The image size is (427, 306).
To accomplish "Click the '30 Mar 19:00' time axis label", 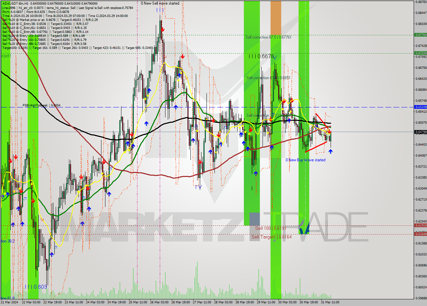I will point(309,302).
